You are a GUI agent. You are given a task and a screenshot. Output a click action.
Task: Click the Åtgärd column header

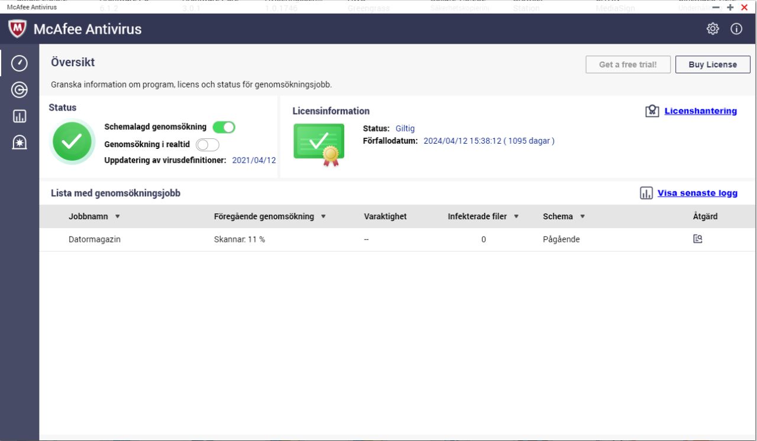[705, 216]
